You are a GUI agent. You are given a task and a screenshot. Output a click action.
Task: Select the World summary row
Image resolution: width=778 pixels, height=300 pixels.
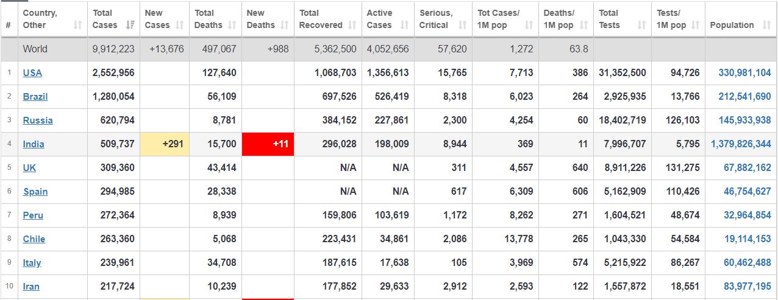tap(389, 49)
